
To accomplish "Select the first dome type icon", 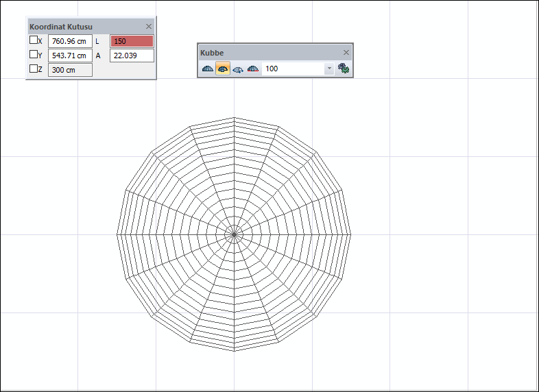I will [x=208, y=69].
